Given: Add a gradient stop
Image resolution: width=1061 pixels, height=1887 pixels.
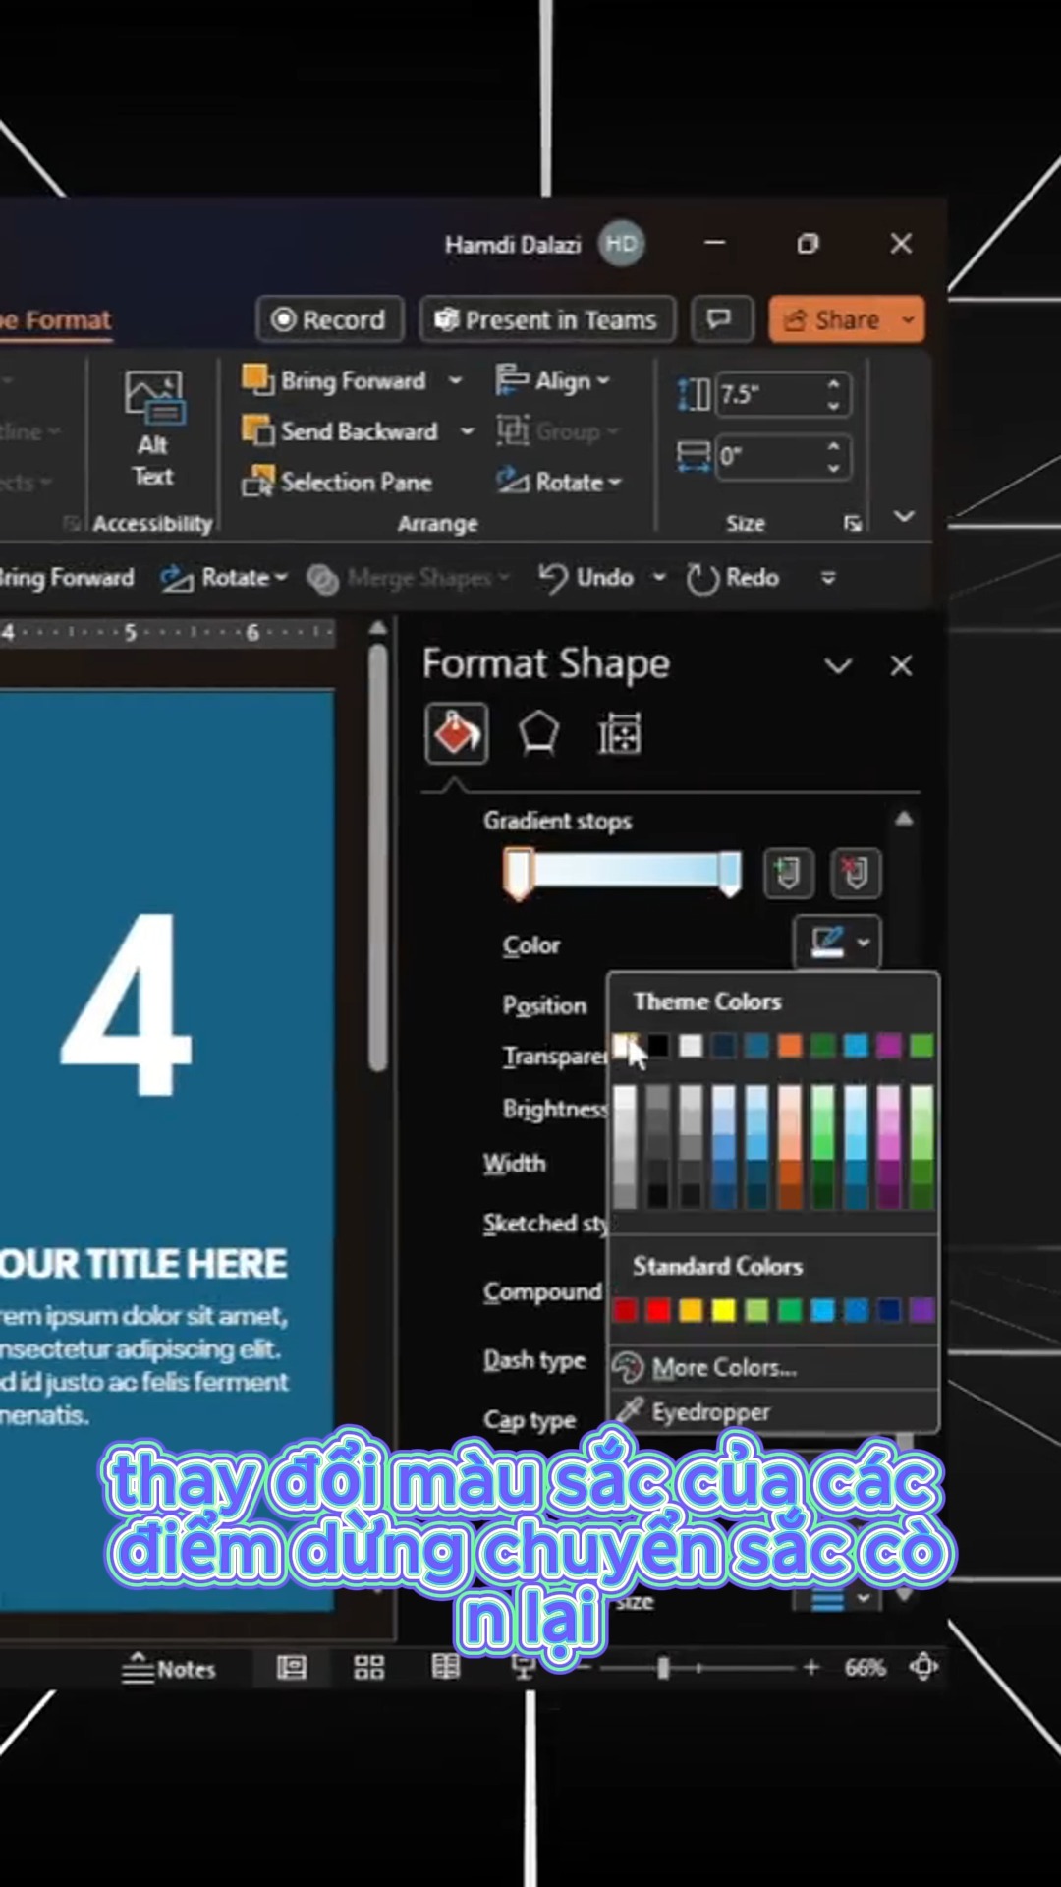Looking at the screenshot, I should pos(788,873).
